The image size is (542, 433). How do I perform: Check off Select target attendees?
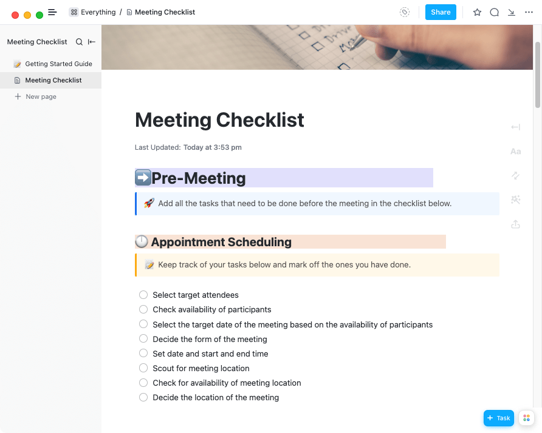tap(143, 295)
